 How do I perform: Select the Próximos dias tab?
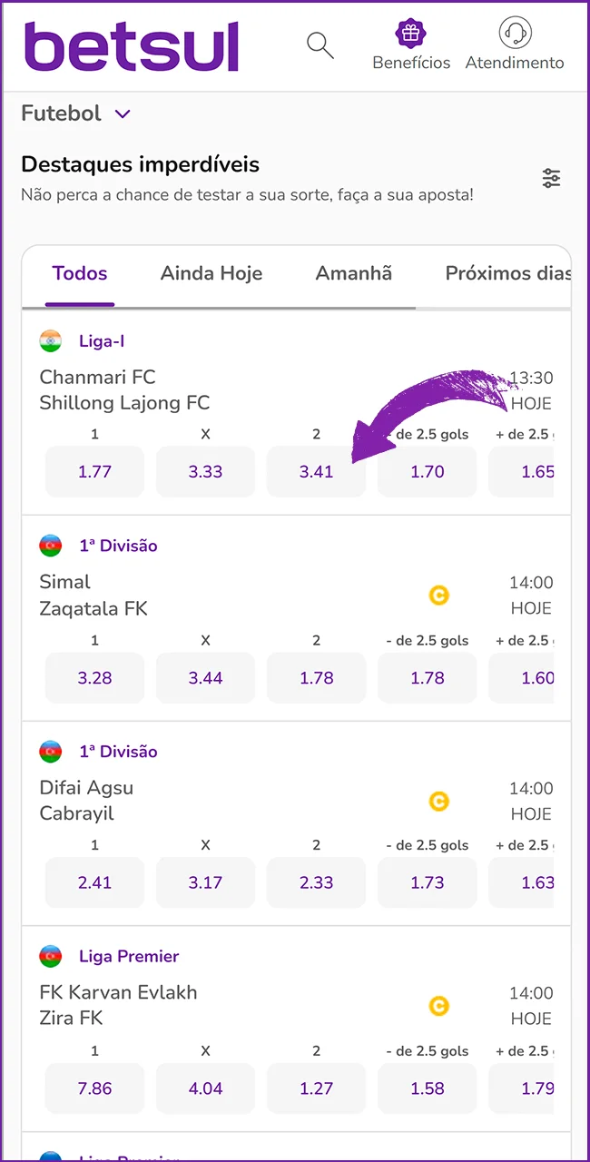click(x=508, y=273)
